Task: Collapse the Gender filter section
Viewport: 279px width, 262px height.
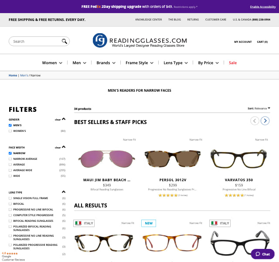Action: click(64, 119)
